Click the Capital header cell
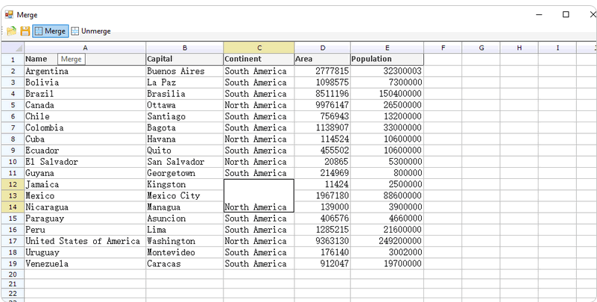This screenshot has width=597, height=302. point(185,60)
